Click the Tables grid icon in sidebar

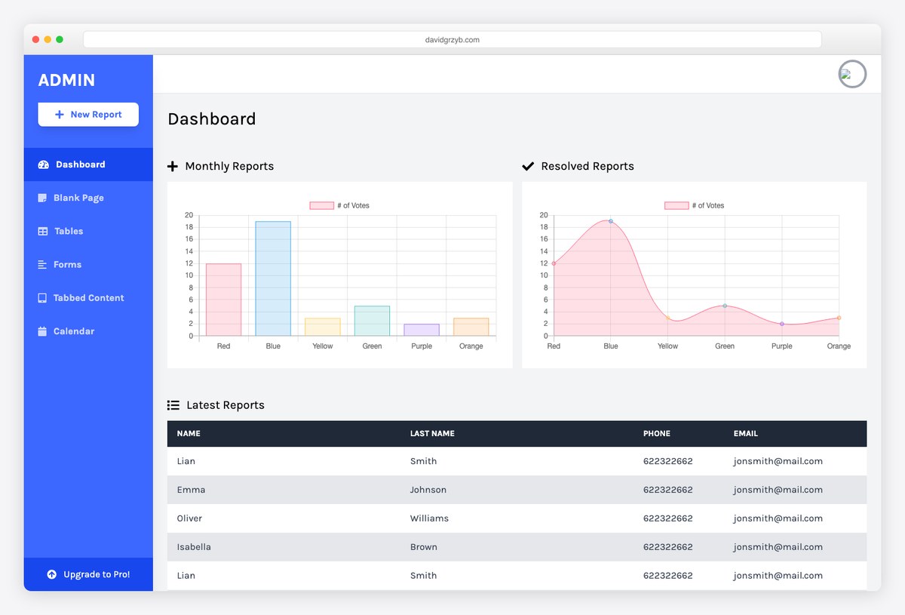pyautogui.click(x=43, y=232)
